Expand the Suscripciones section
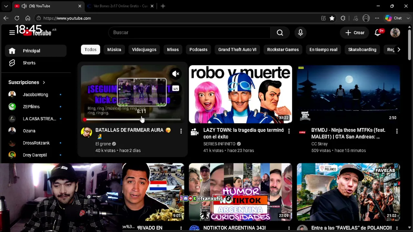The height and width of the screenshot is (232, 413). [x=27, y=82]
